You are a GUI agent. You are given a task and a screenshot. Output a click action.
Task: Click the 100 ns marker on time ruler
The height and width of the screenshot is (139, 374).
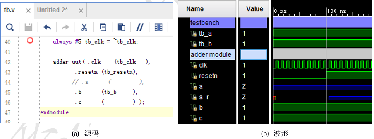pos(336,11)
